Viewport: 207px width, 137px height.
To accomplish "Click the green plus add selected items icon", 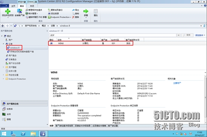I will pyautogui.click(x=7, y=11).
